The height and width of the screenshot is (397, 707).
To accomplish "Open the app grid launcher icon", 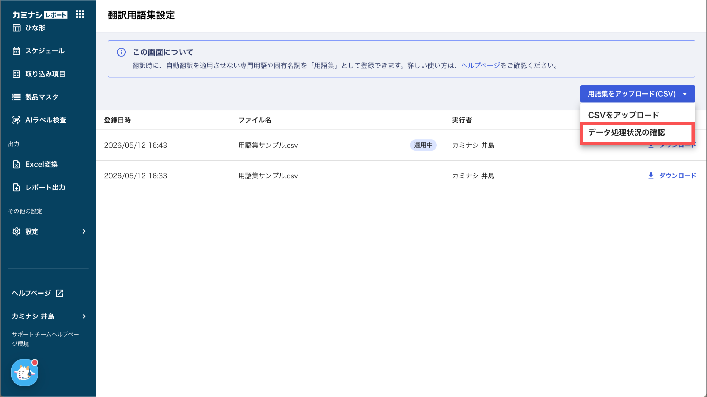I will (80, 14).
